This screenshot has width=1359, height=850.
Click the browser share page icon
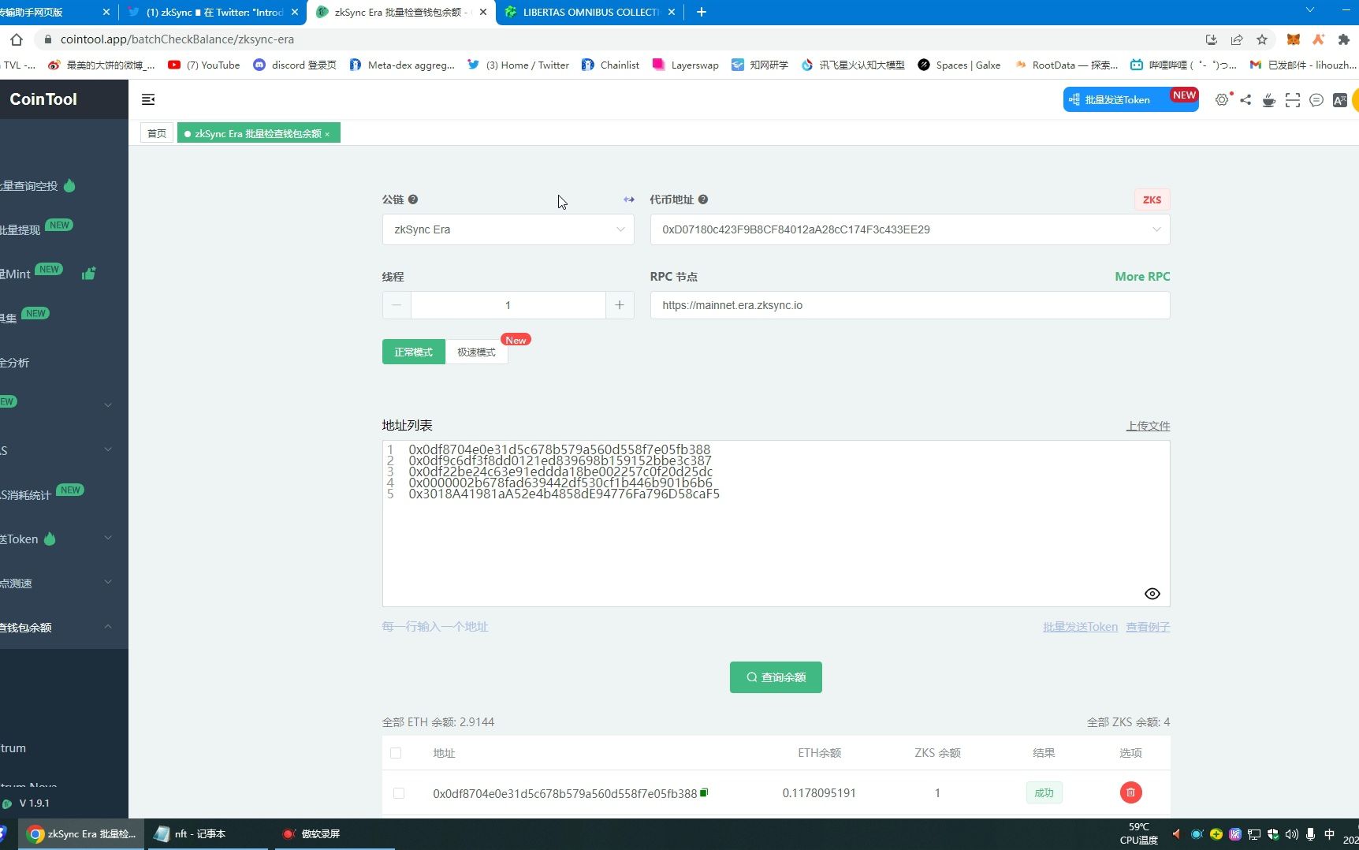1237,39
